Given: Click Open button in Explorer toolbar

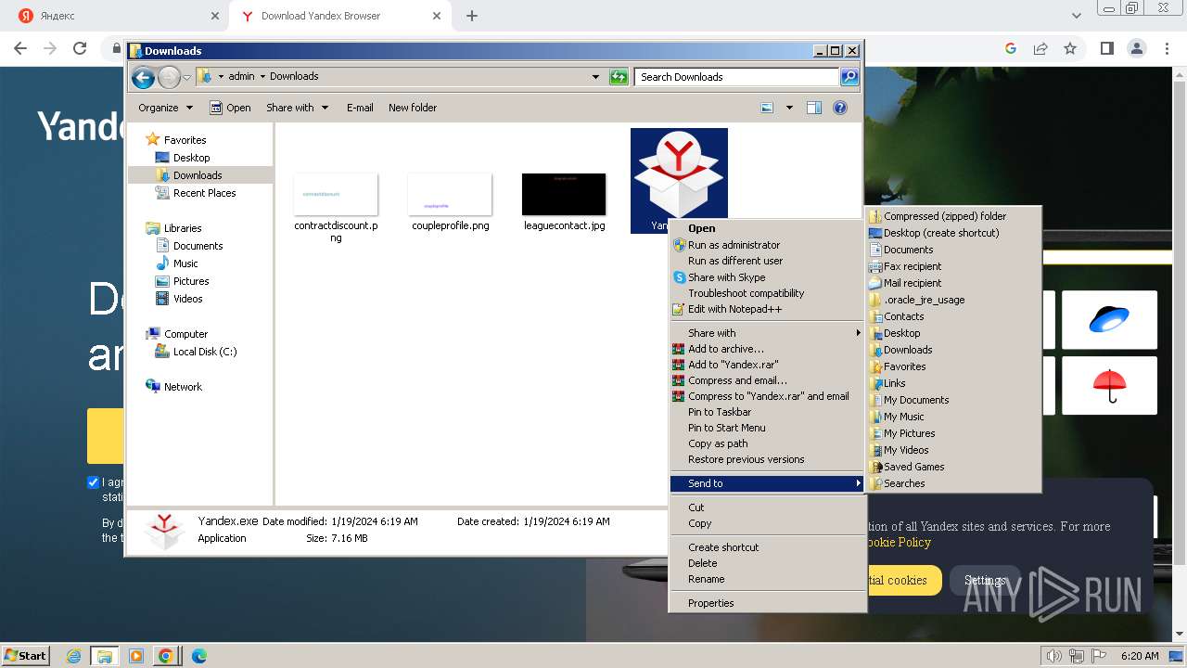Looking at the screenshot, I should 230,108.
